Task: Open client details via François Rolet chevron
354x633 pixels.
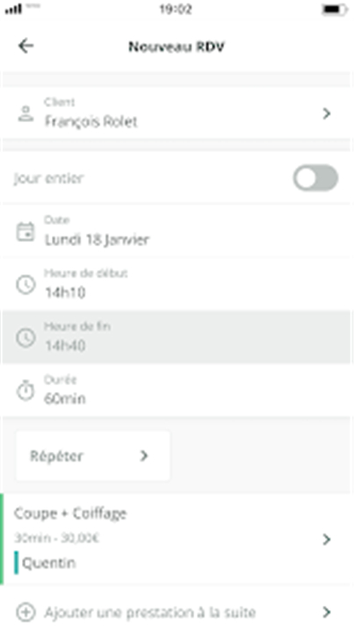Action: pyautogui.click(x=327, y=113)
